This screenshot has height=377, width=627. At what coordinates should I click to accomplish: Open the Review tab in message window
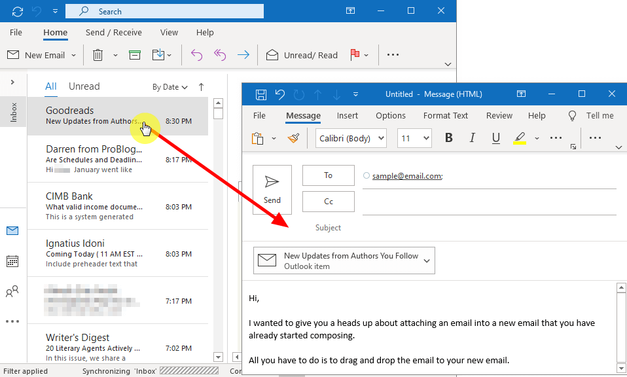click(x=499, y=116)
